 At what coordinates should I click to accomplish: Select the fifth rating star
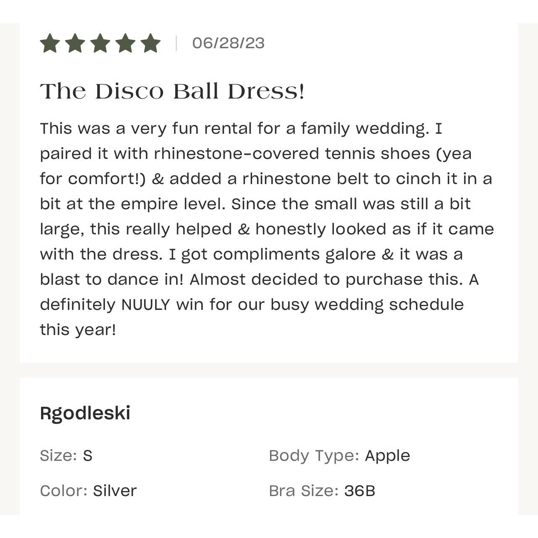pyautogui.click(x=151, y=44)
